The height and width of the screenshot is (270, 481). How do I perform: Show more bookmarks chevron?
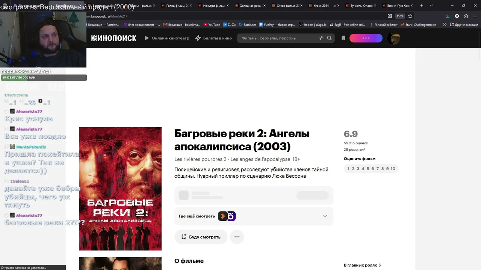click(x=445, y=25)
